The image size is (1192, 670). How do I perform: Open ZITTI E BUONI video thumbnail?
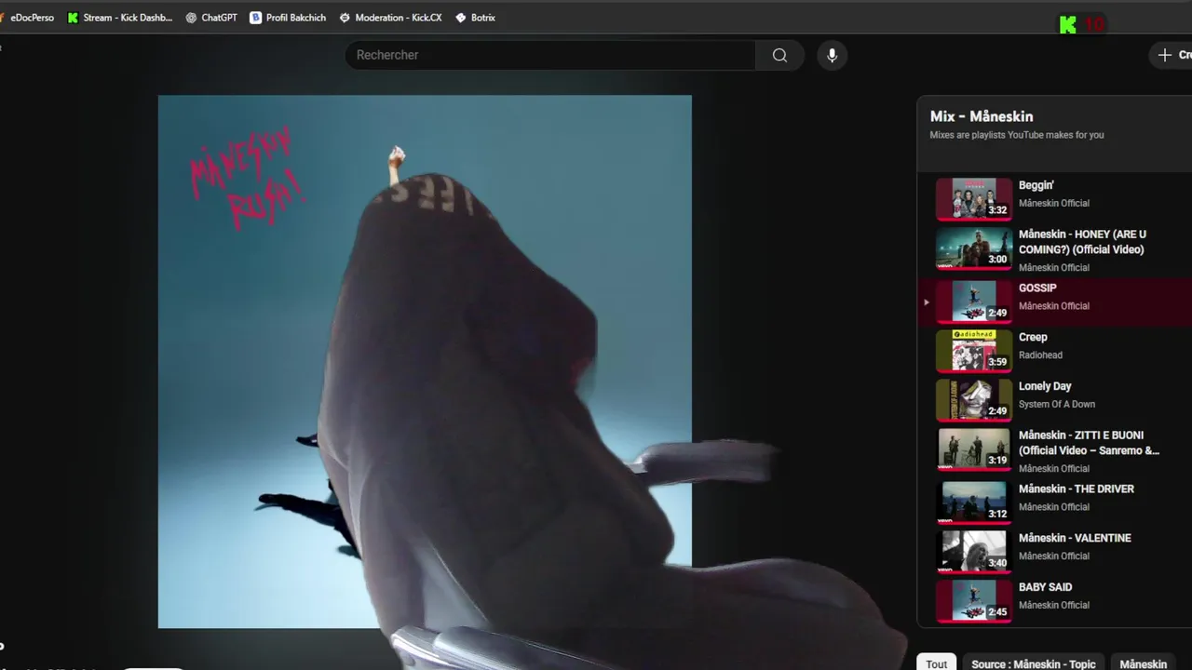click(x=974, y=449)
